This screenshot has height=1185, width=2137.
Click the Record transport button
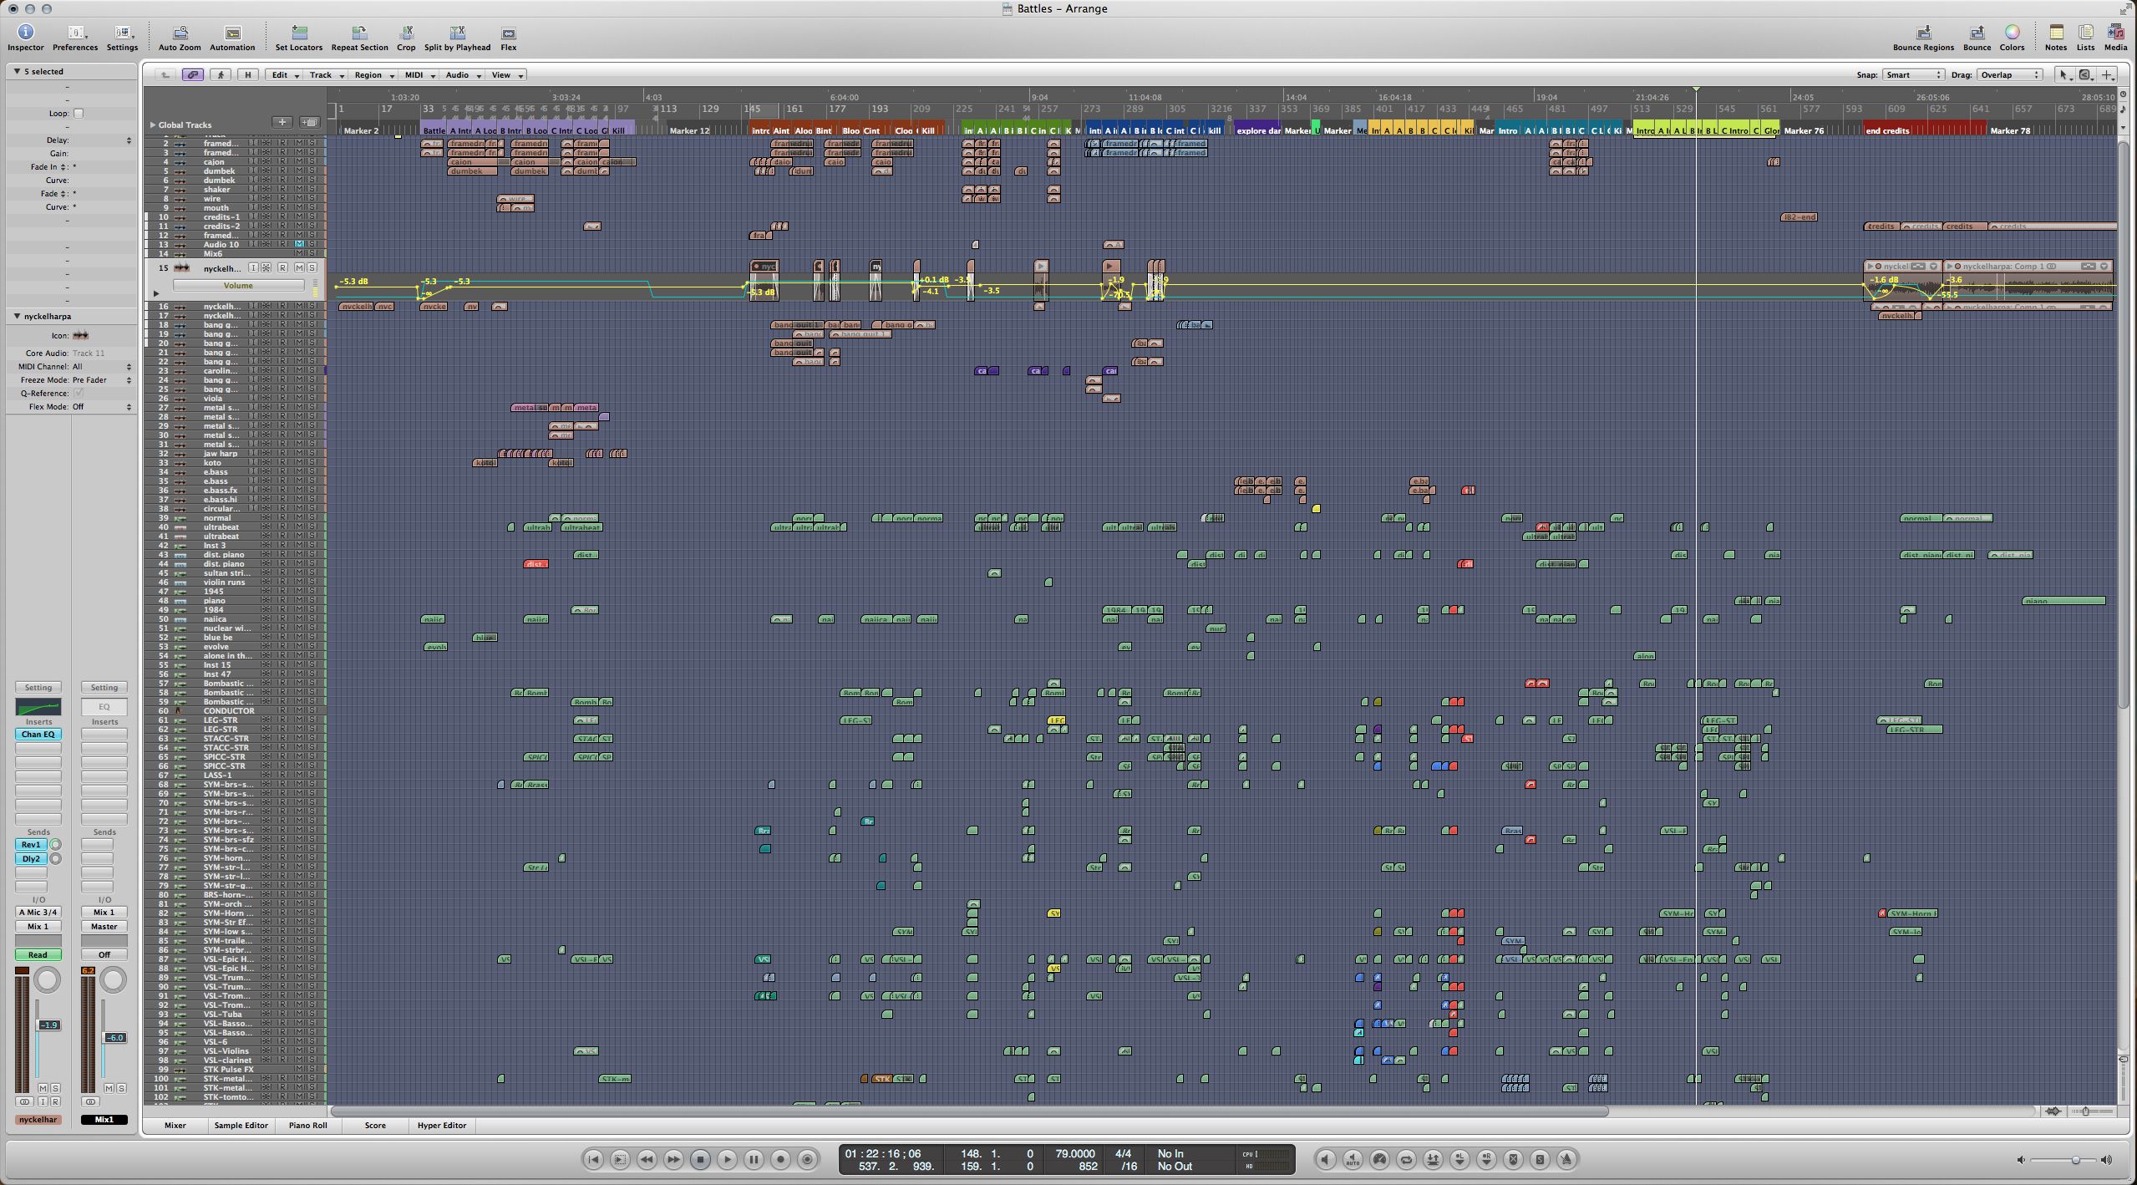[x=780, y=1159]
